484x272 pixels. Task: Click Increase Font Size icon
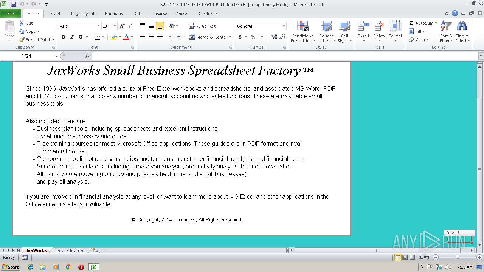coord(122,26)
